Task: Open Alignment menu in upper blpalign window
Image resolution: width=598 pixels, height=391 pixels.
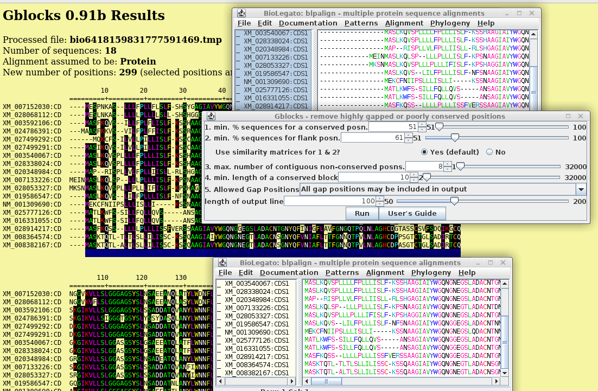Action: 404,23
